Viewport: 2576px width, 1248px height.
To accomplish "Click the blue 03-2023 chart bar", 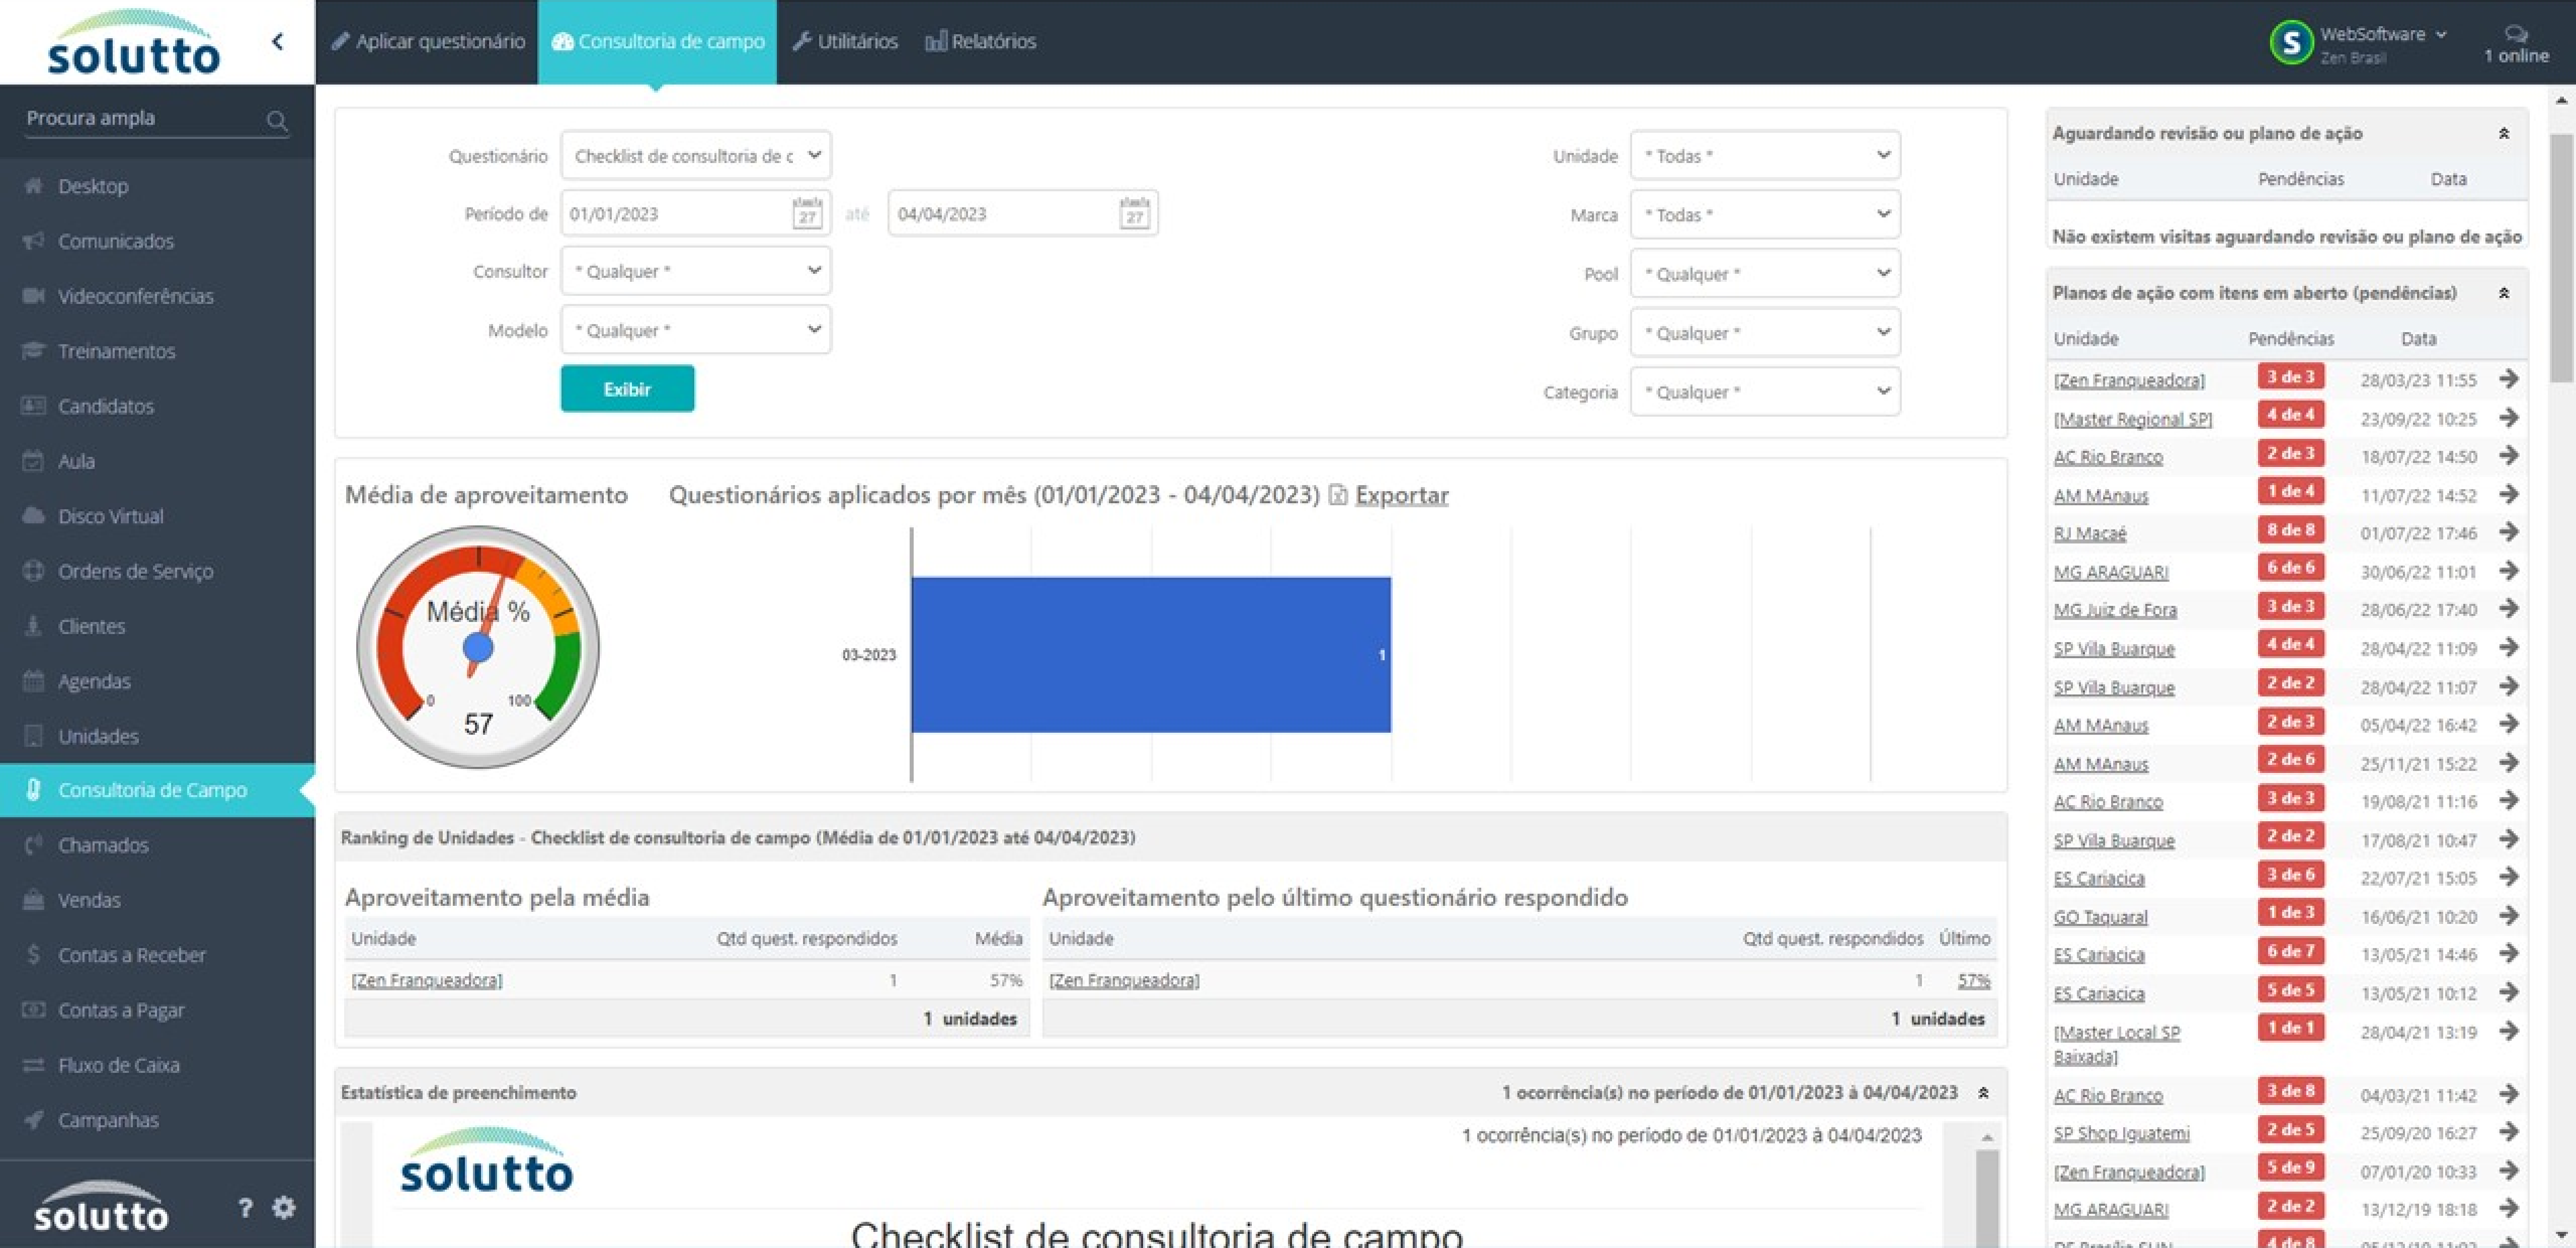I will (x=1150, y=654).
